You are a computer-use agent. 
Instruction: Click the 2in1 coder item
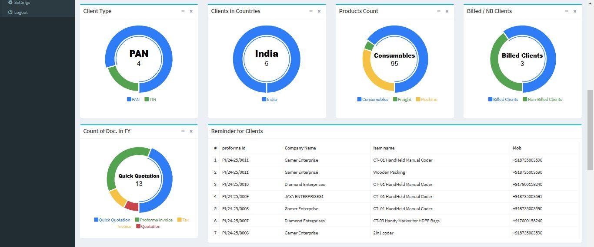pos(383,233)
